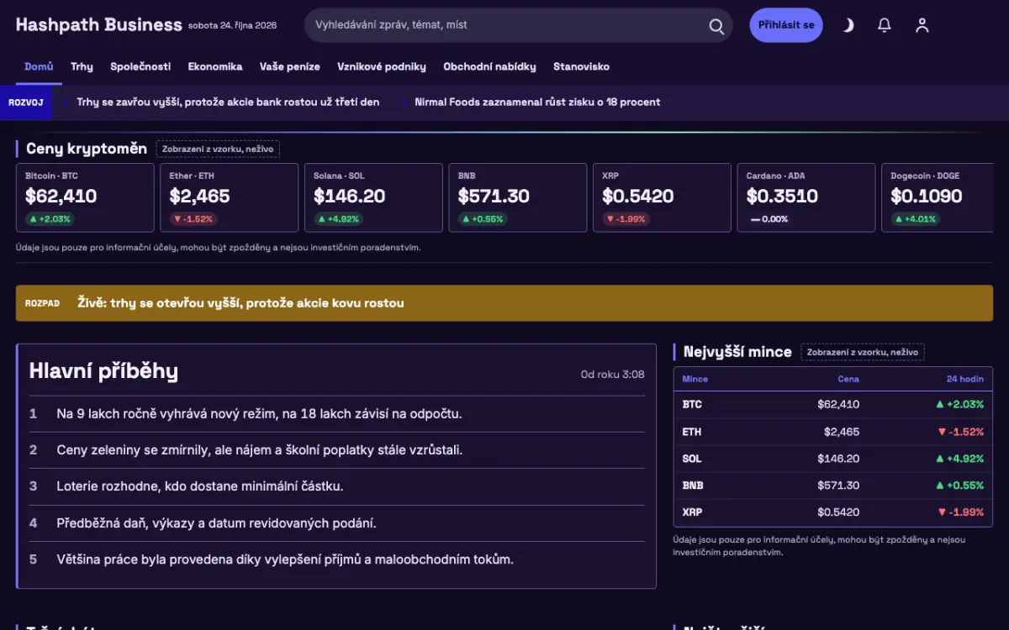The width and height of the screenshot is (1009, 630).
Task: Open notifications via the bell icon
Action: [885, 25]
